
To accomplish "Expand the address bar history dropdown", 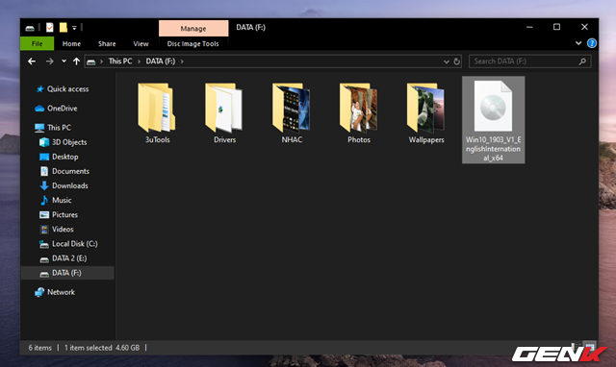I will tap(447, 61).
